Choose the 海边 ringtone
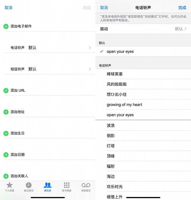191x200 pixels. [x=143, y=176]
